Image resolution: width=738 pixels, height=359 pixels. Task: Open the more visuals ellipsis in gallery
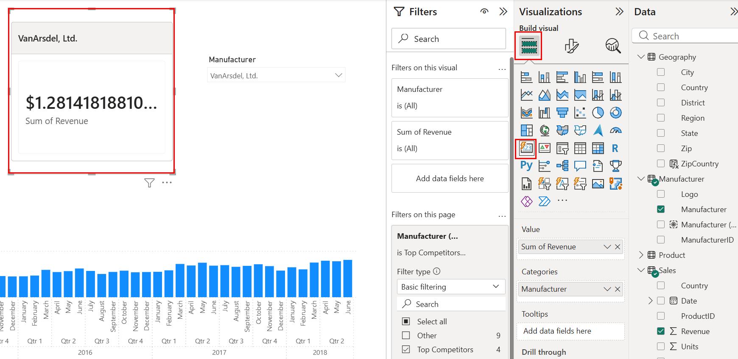tap(562, 200)
